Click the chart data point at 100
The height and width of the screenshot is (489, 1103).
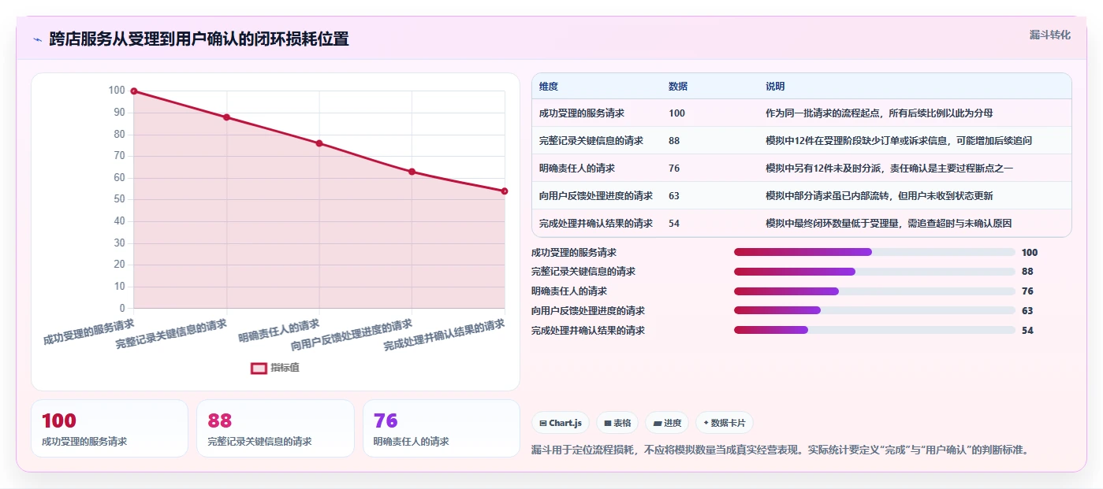(x=134, y=91)
